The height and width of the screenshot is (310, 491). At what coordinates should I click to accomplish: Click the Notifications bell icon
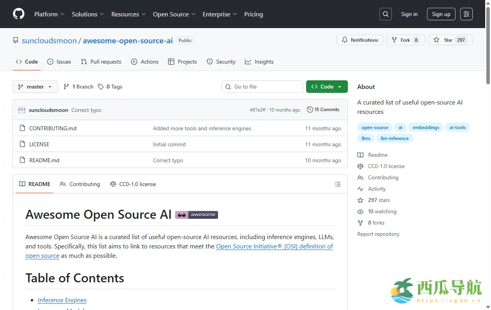coord(345,39)
